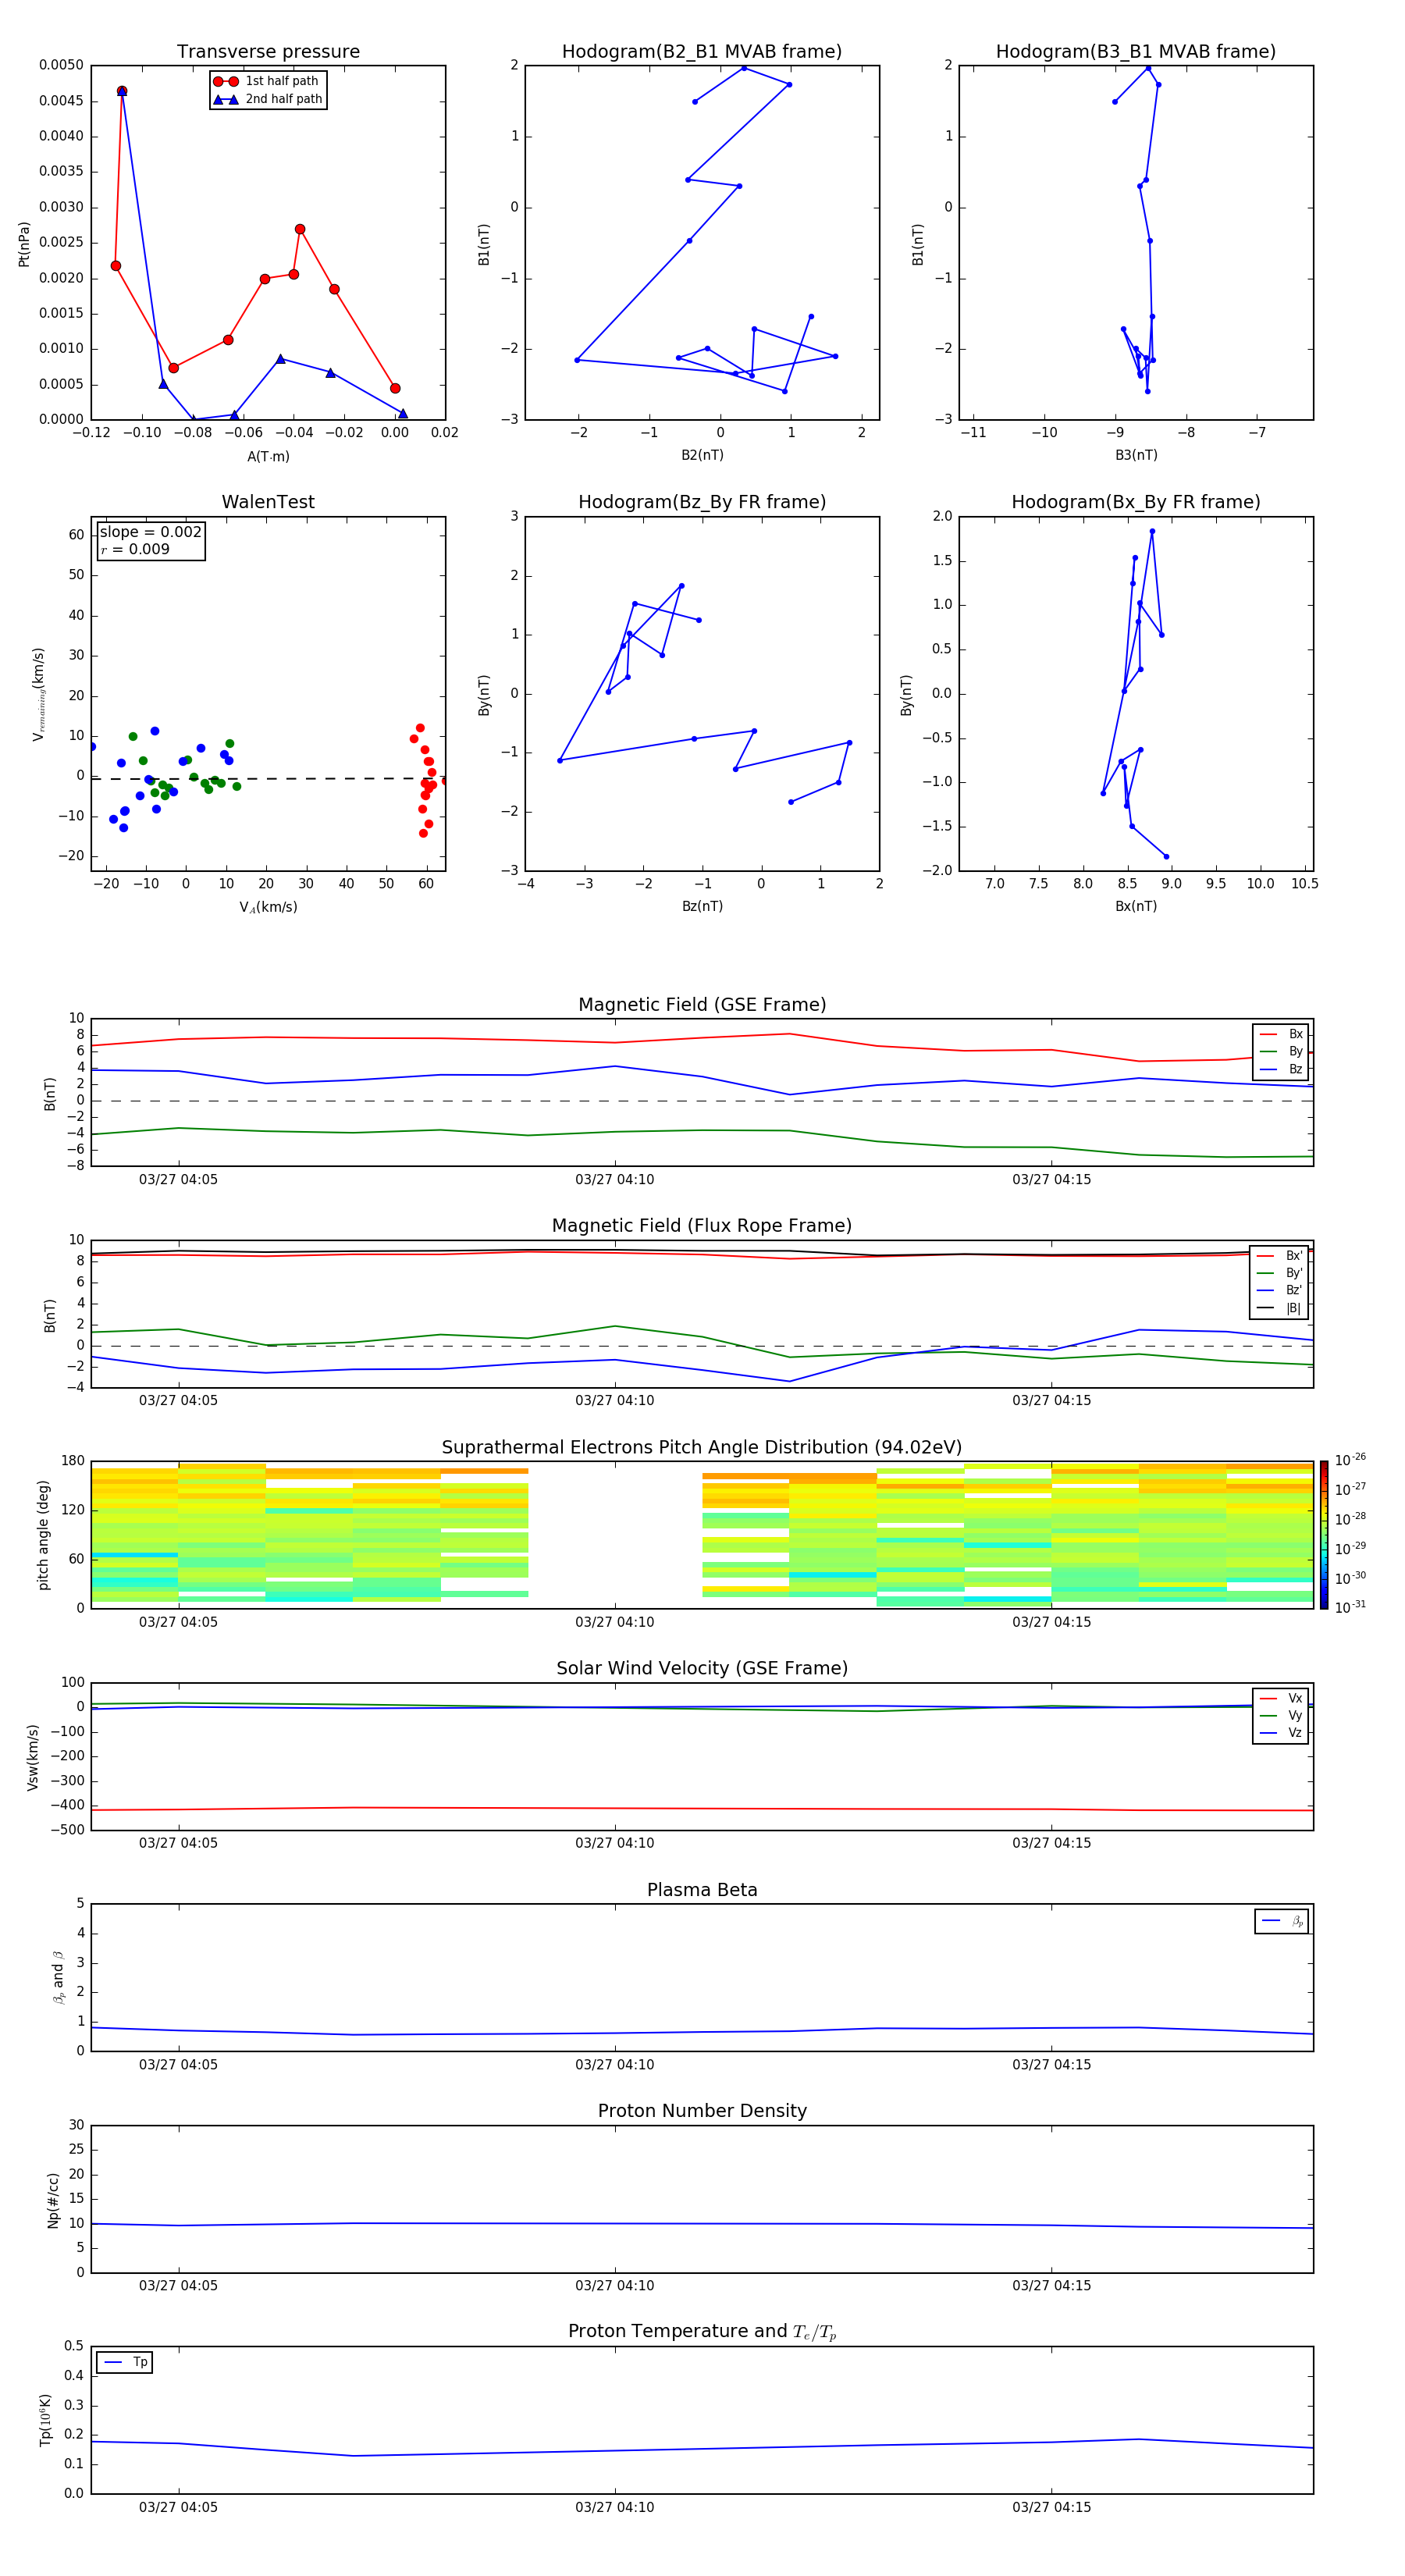Click 'Hodogram(Bx_By FR frame)' title

[x=1136, y=502]
